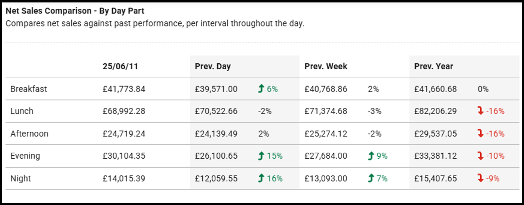524x205 pixels.
Task: Click the green up arrow beside Evening 9%
Action: [370, 156]
